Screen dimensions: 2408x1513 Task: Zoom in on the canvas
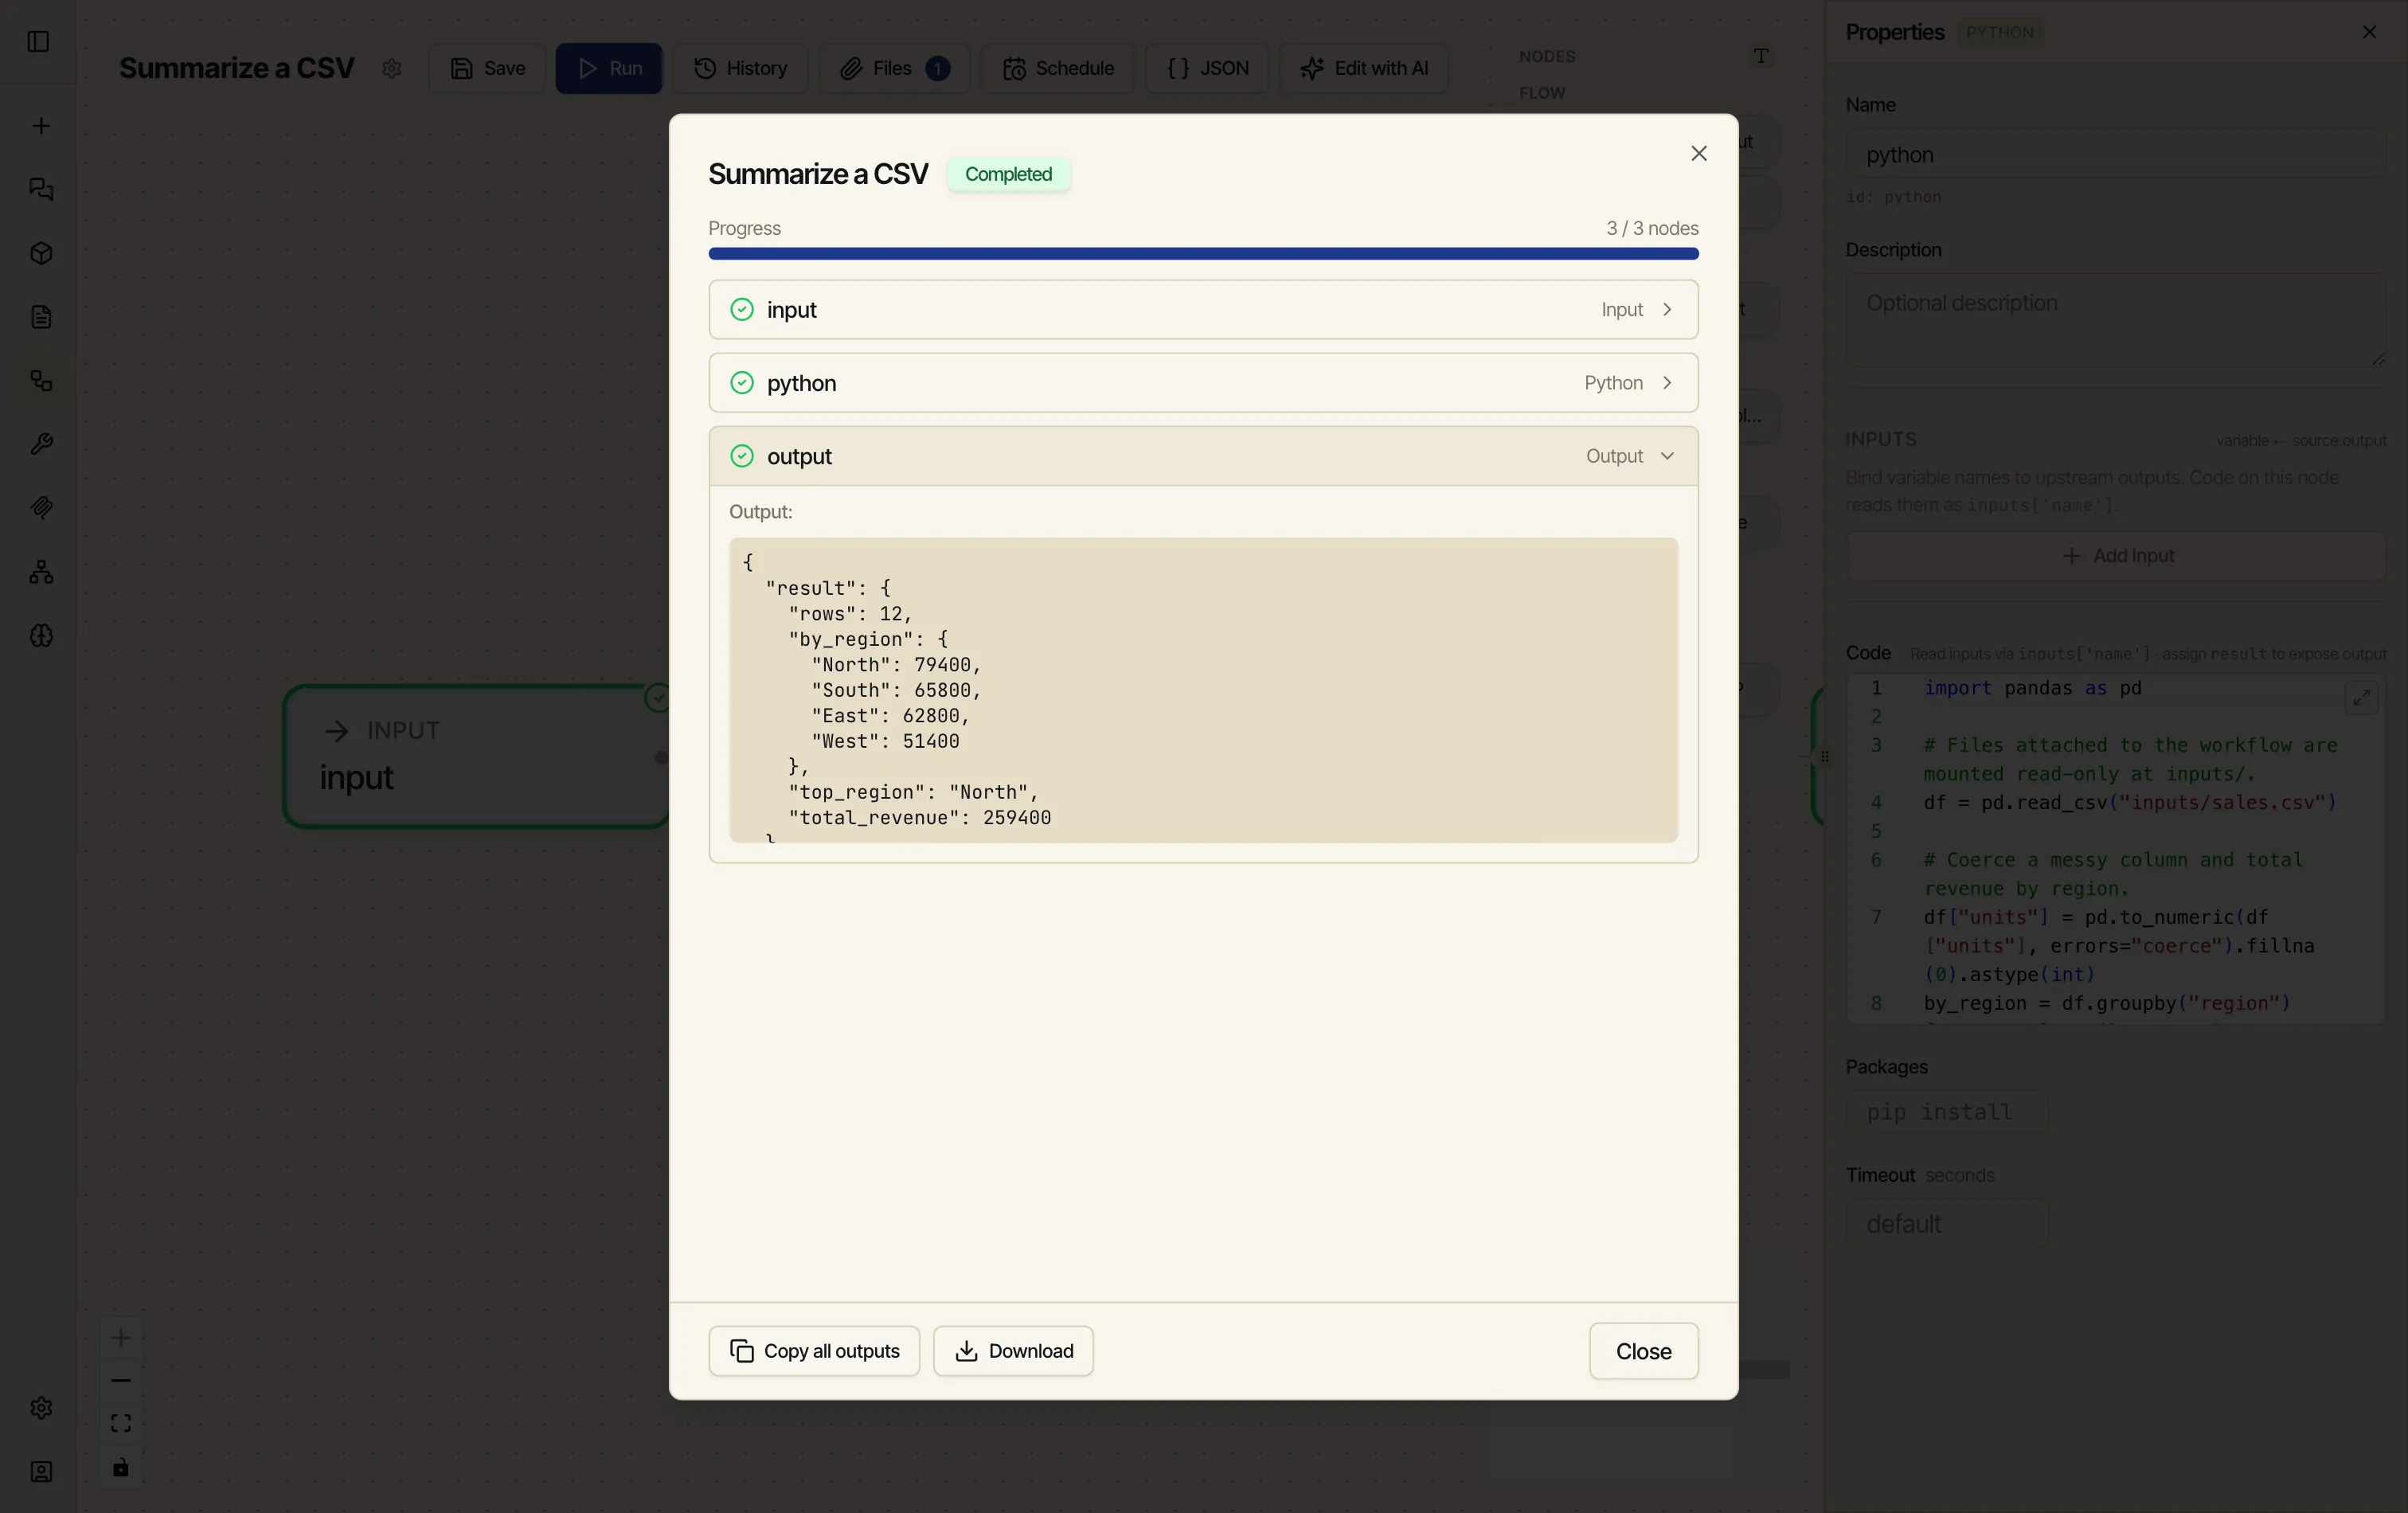(x=121, y=1338)
